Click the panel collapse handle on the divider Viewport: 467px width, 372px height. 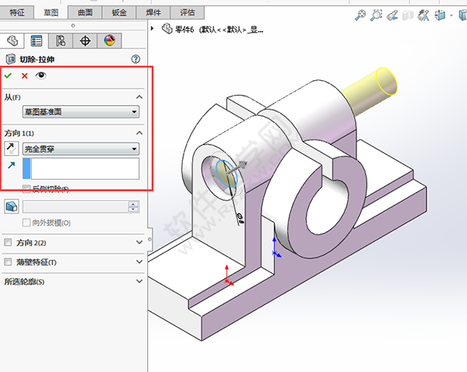tap(149, 240)
